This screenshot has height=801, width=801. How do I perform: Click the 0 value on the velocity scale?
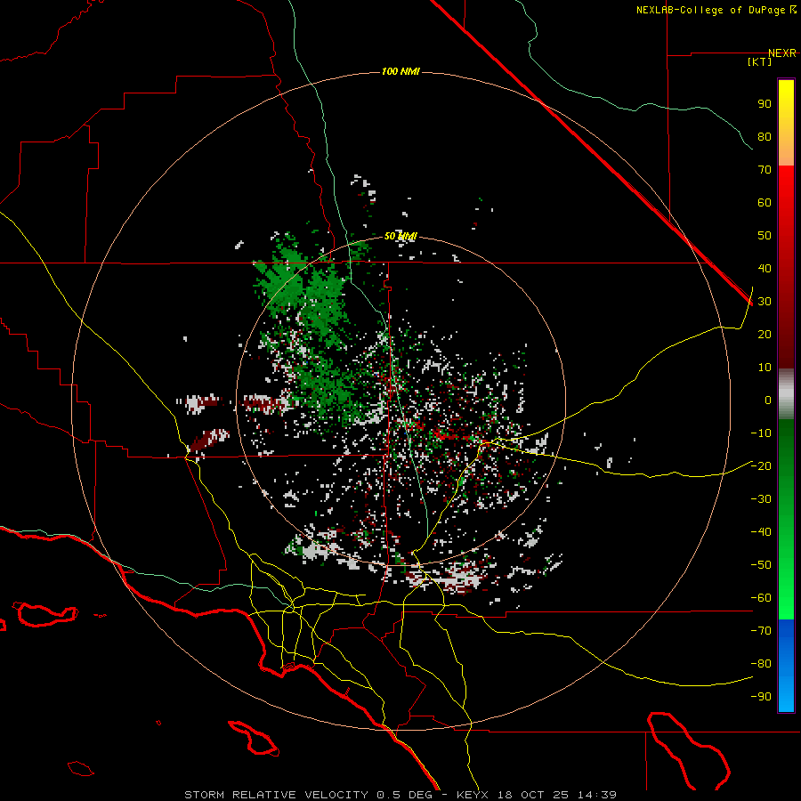768,400
